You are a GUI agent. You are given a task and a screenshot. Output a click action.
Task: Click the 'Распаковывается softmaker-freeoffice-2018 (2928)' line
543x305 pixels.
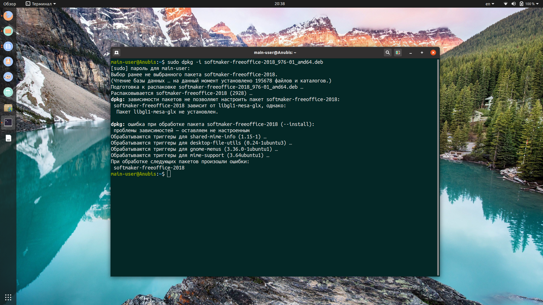point(182,93)
